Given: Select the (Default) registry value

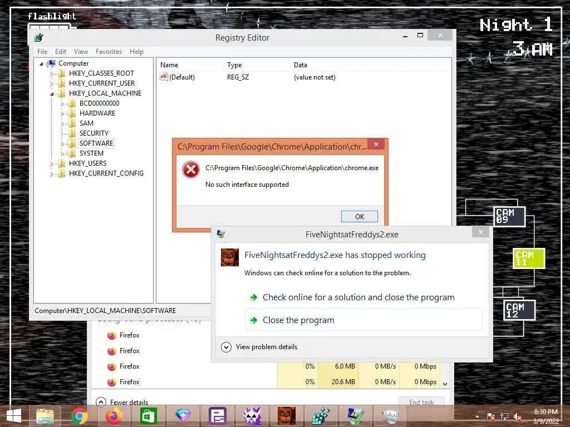Looking at the screenshot, I should coord(182,77).
